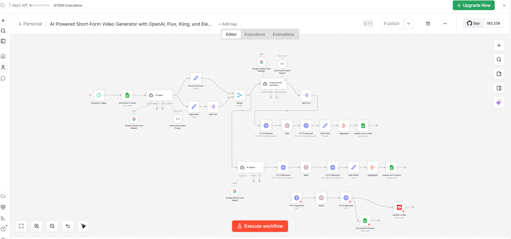Open the three-dot workflow options menu
The height and width of the screenshot is (239, 511).
tap(445, 24)
